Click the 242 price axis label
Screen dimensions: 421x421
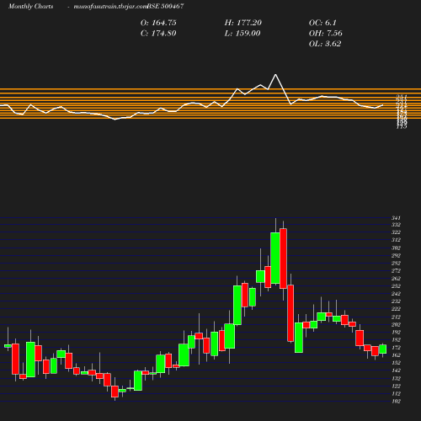point(396,294)
